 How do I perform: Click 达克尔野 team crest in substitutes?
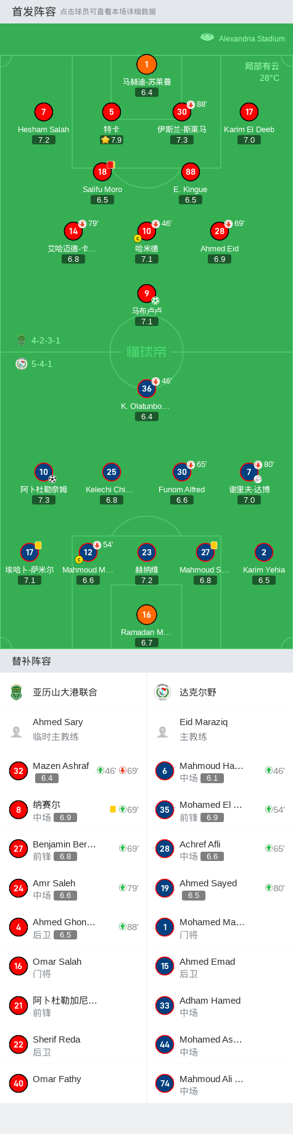163,692
